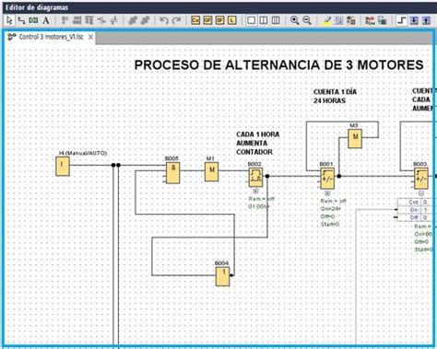Click the Editor de diagramas panel title
Image resolution: width=437 pixels, height=349 pixels.
[37, 7]
